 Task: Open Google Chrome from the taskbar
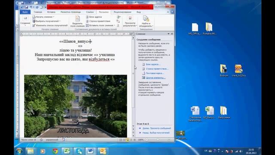[x=55, y=151]
